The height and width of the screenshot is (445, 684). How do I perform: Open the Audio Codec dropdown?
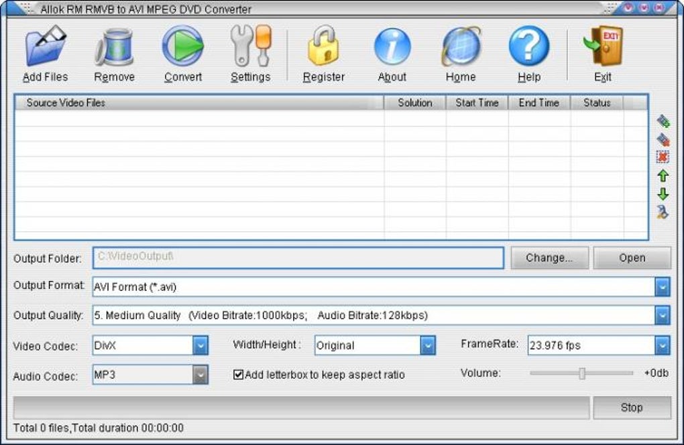click(201, 375)
